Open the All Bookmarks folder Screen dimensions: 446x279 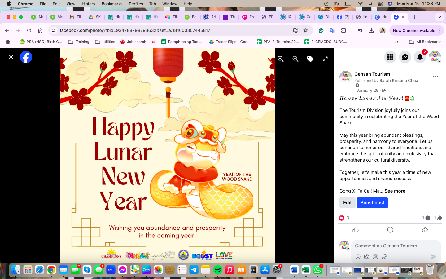point(425,42)
